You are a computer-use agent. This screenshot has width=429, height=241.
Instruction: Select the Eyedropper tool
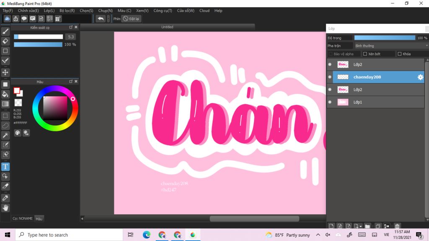[x=5, y=198]
